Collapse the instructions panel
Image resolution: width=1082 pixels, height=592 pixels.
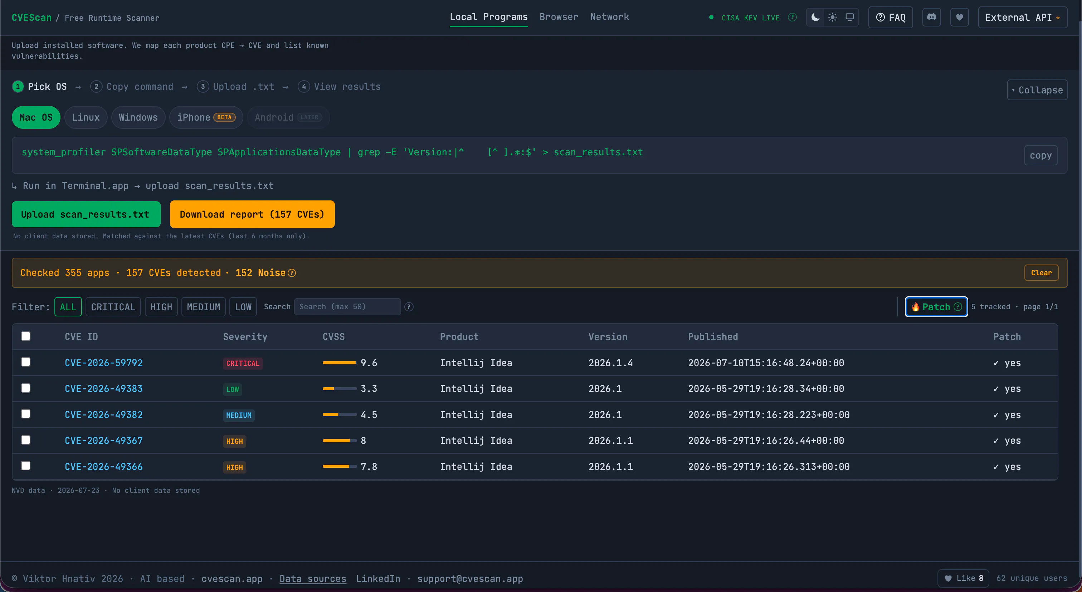[1037, 90]
